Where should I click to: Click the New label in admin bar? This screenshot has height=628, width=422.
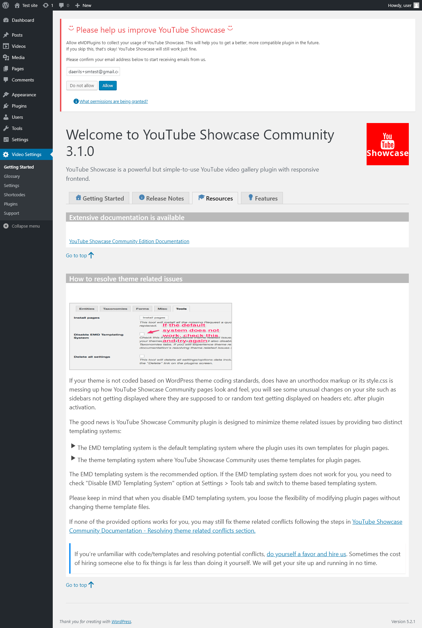[x=87, y=5]
